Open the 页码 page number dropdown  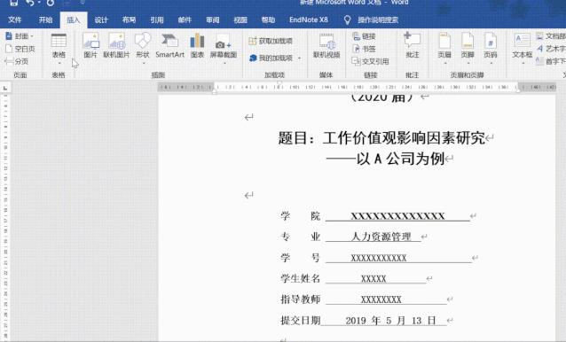click(491, 48)
